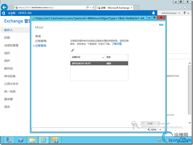Click the vertical scrollbar thumb in details pane
The image size is (193, 145).
tap(189, 90)
